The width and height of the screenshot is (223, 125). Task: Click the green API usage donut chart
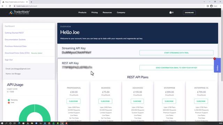[x=34, y=112]
